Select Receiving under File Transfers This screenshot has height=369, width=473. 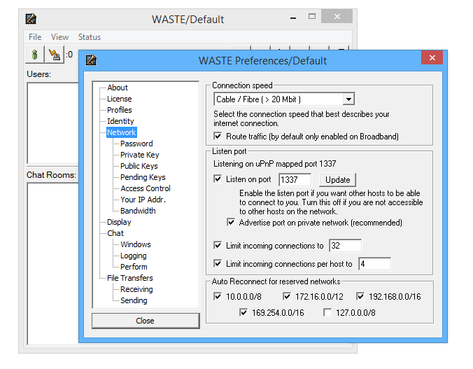coord(136,289)
